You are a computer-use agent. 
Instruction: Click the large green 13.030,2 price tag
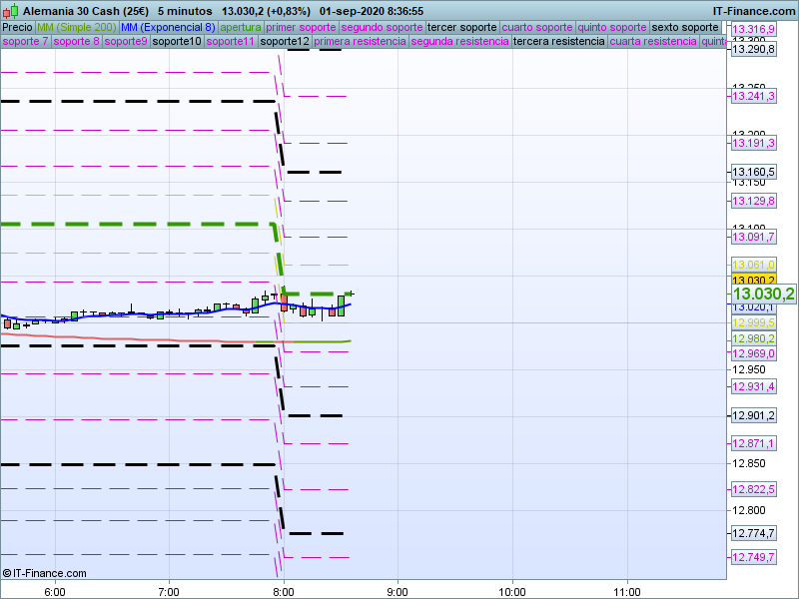click(763, 294)
